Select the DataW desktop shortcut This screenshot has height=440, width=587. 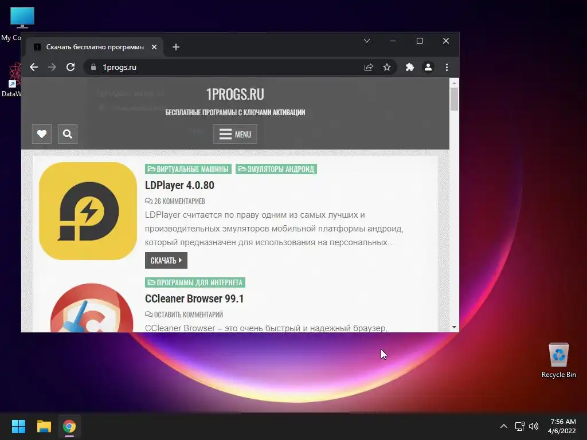tap(11, 80)
